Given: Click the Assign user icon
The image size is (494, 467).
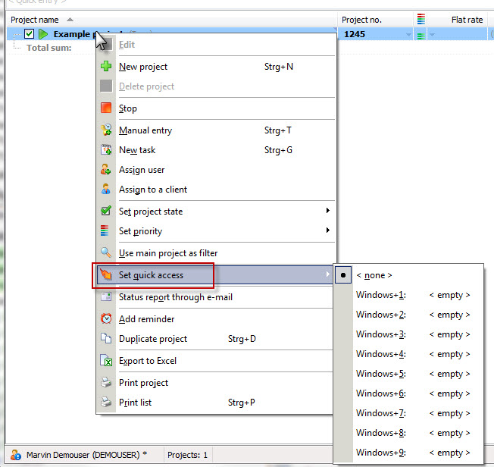Looking at the screenshot, I should [106, 169].
